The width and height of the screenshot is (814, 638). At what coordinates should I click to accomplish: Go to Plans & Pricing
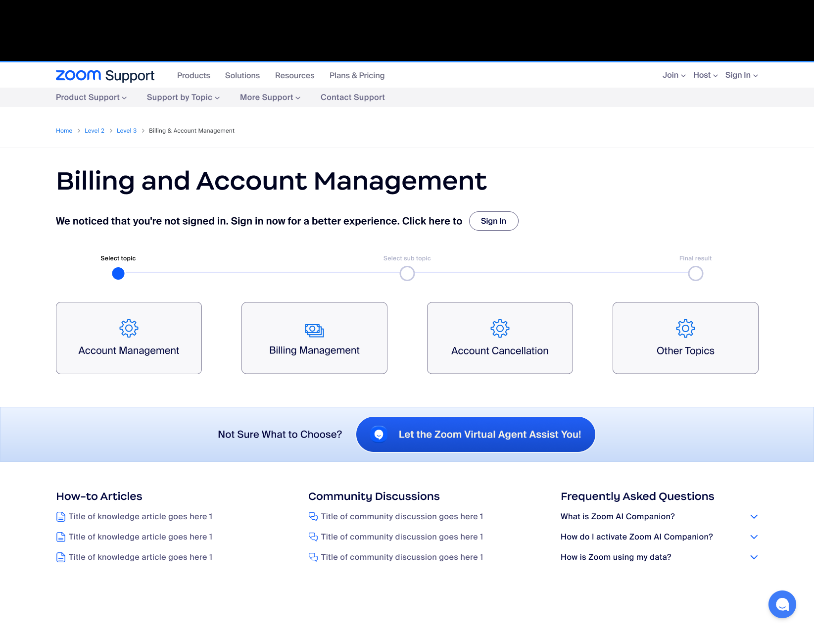click(357, 76)
